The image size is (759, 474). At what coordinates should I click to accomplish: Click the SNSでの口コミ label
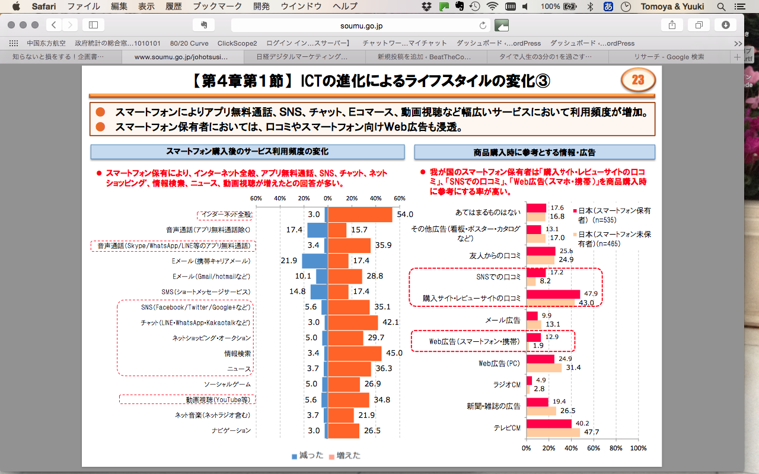tap(498, 277)
